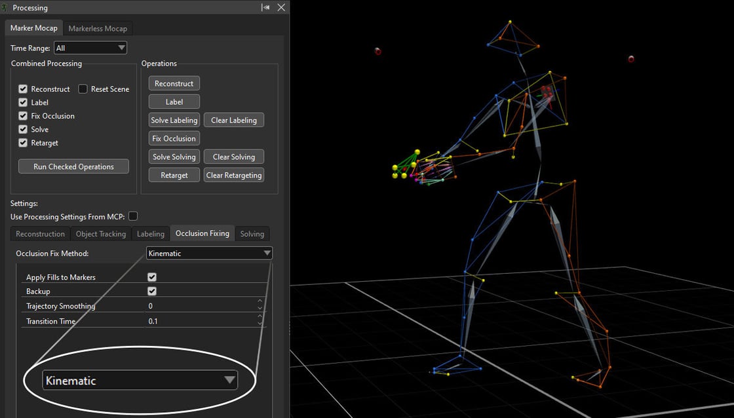Screen dimensions: 734x418
Task: Open the Reconstruction settings tab
Action: pos(40,234)
